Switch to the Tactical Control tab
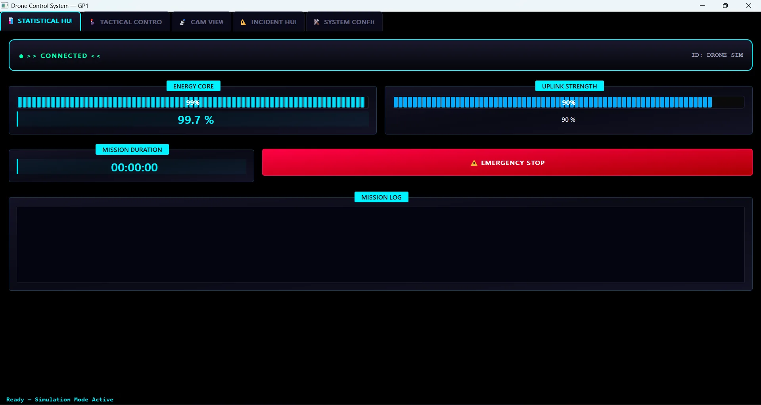 127,22
